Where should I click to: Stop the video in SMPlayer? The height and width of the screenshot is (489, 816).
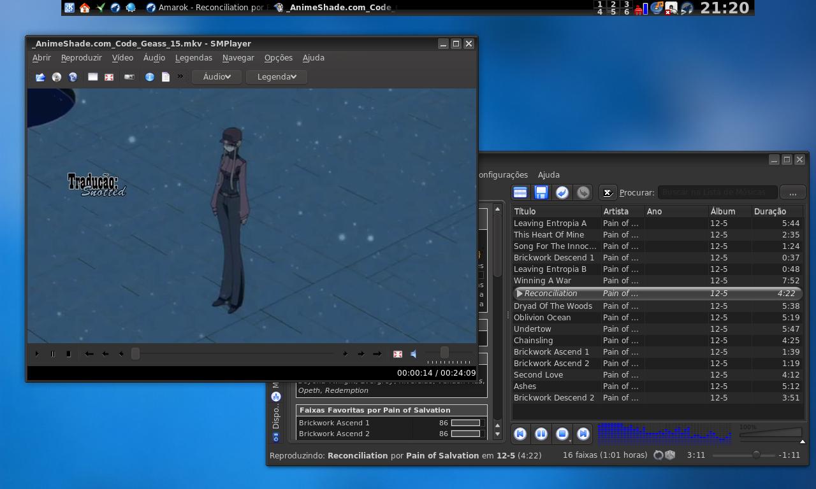(68, 354)
